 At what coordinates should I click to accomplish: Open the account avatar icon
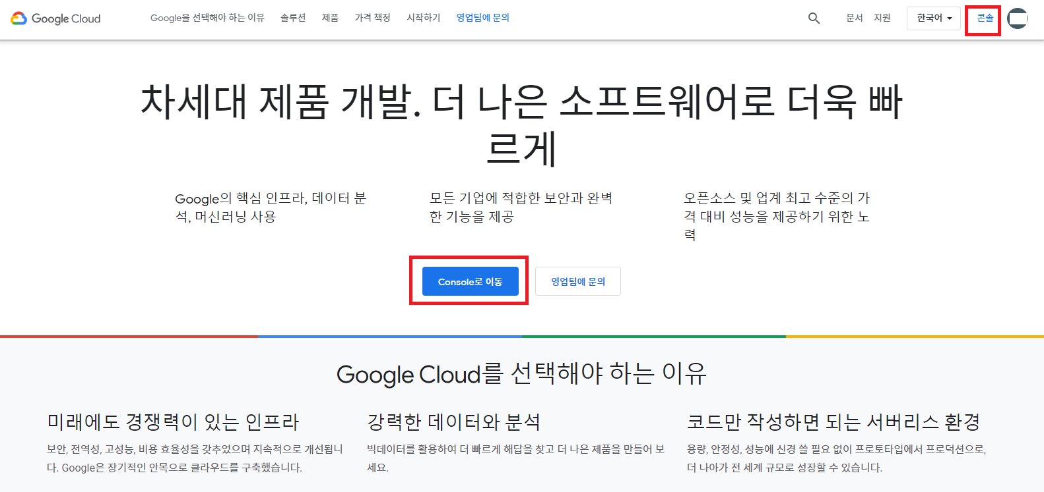[x=1018, y=18]
